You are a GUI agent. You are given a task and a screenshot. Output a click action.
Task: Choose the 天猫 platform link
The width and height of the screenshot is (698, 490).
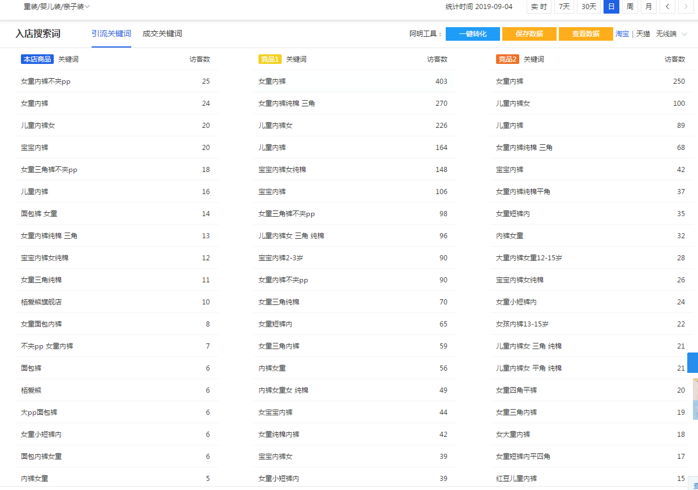pos(643,34)
